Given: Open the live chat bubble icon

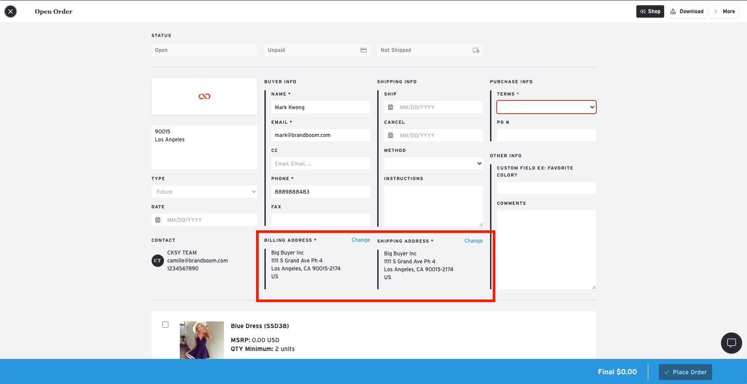Looking at the screenshot, I should point(731,343).
